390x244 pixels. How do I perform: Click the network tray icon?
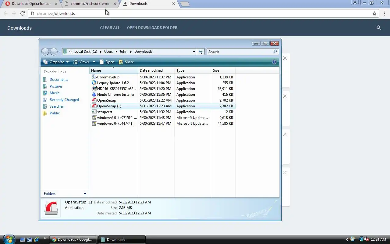point(361,239)
